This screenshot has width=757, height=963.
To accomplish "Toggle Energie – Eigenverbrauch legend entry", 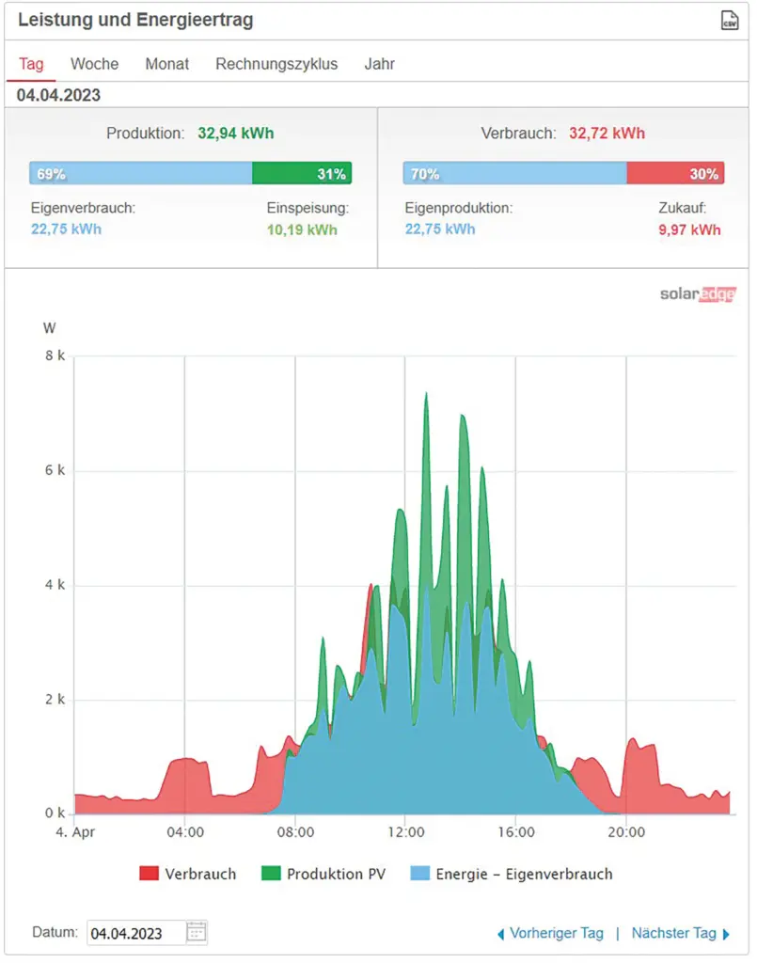I will (512, 874).
